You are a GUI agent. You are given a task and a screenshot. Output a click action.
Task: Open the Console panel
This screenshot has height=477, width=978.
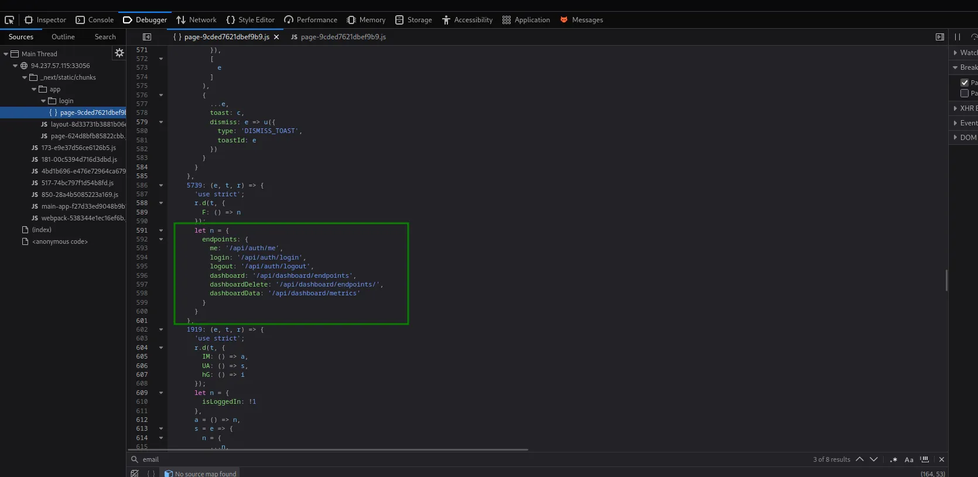click(95, 20)
